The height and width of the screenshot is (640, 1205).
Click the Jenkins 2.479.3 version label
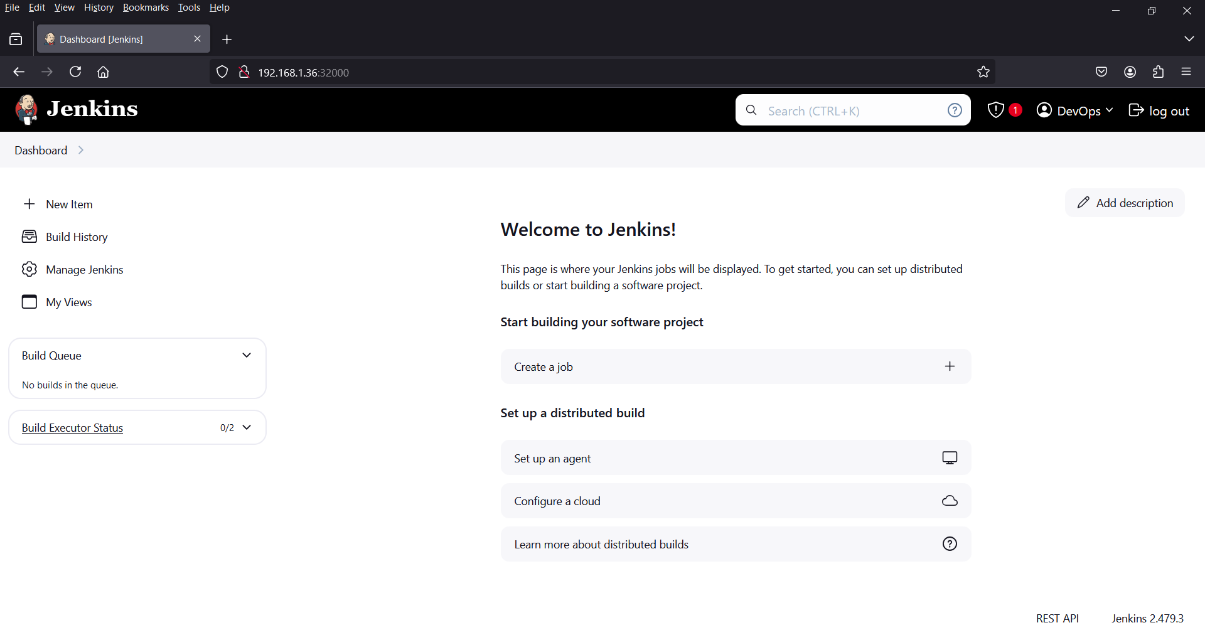pyautogui.click(x=1147, y=618)
